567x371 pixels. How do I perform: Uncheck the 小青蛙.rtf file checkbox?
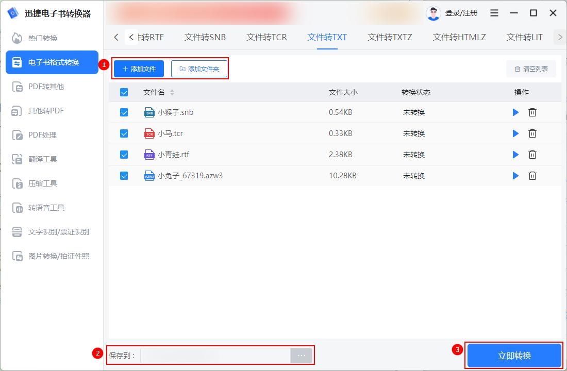(124, 155)
